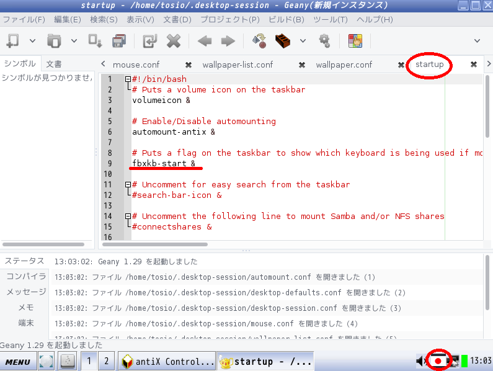This screenshot has height=371, width=493.
Task: Click the Close file X toolbar icon
Action: pyautogui.click(x=174, y=41)
